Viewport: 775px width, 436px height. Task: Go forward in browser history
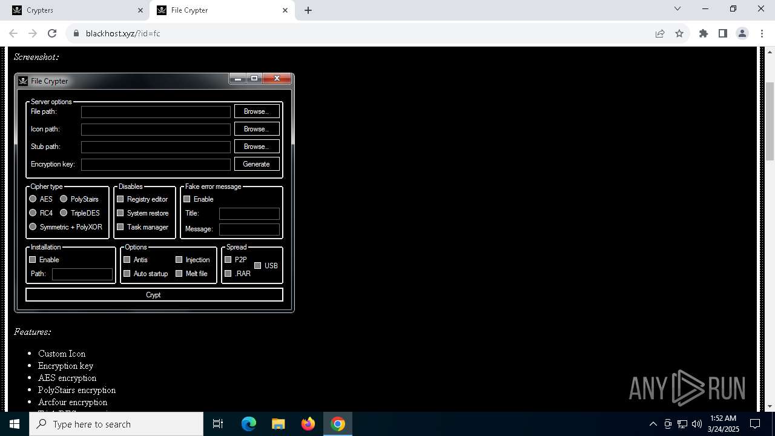[x=33, y=33]
